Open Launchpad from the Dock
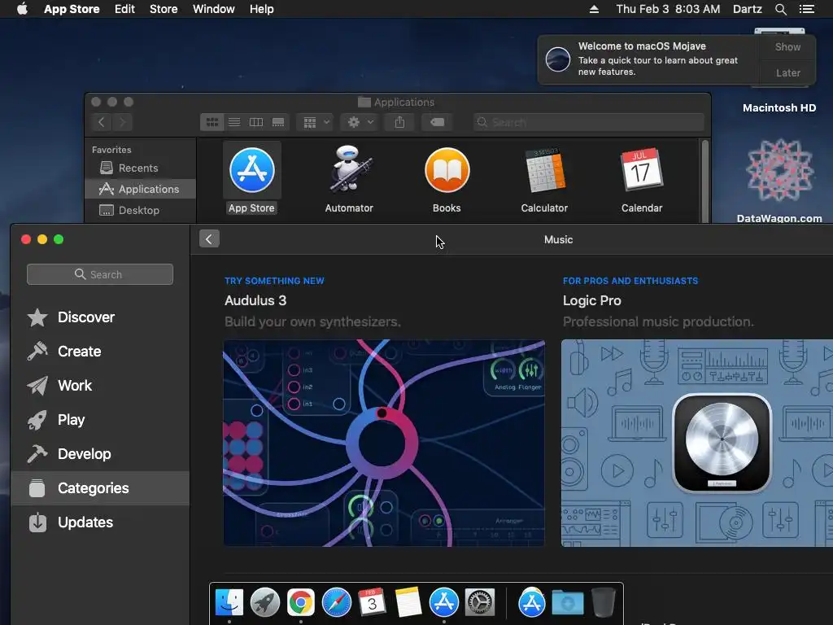Viewport: 833px width, 625px height. click(x=265, y=603)
